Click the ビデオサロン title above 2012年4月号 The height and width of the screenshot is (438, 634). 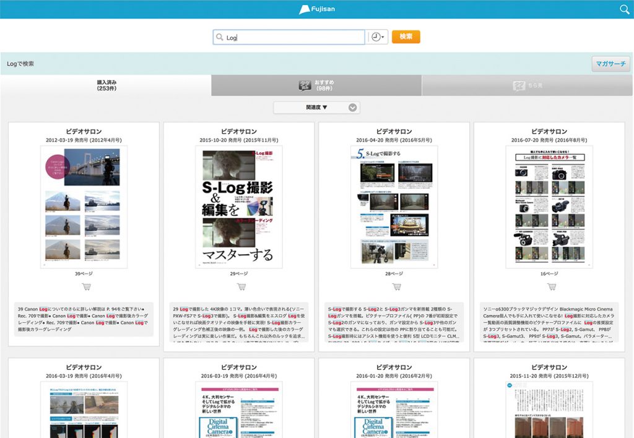pos(84,131)
